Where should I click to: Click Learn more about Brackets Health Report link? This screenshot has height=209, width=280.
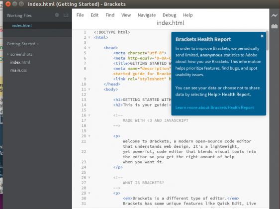pyautogui.click(x=214, y=107)
